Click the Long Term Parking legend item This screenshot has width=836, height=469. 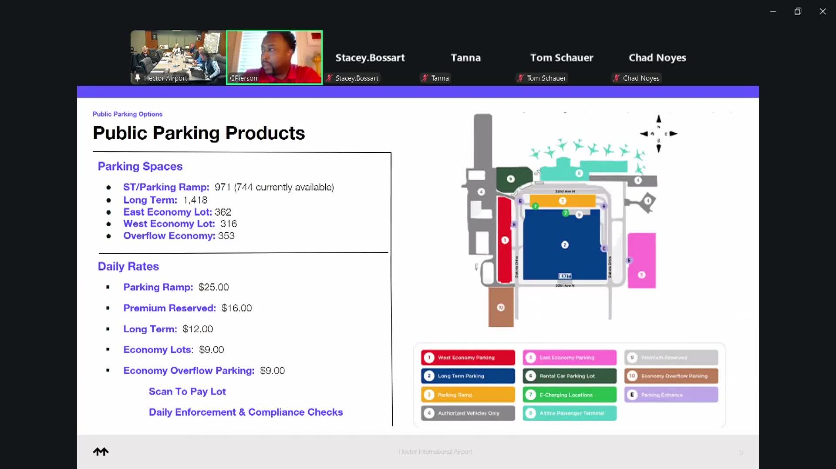click(x=468, y=376)
